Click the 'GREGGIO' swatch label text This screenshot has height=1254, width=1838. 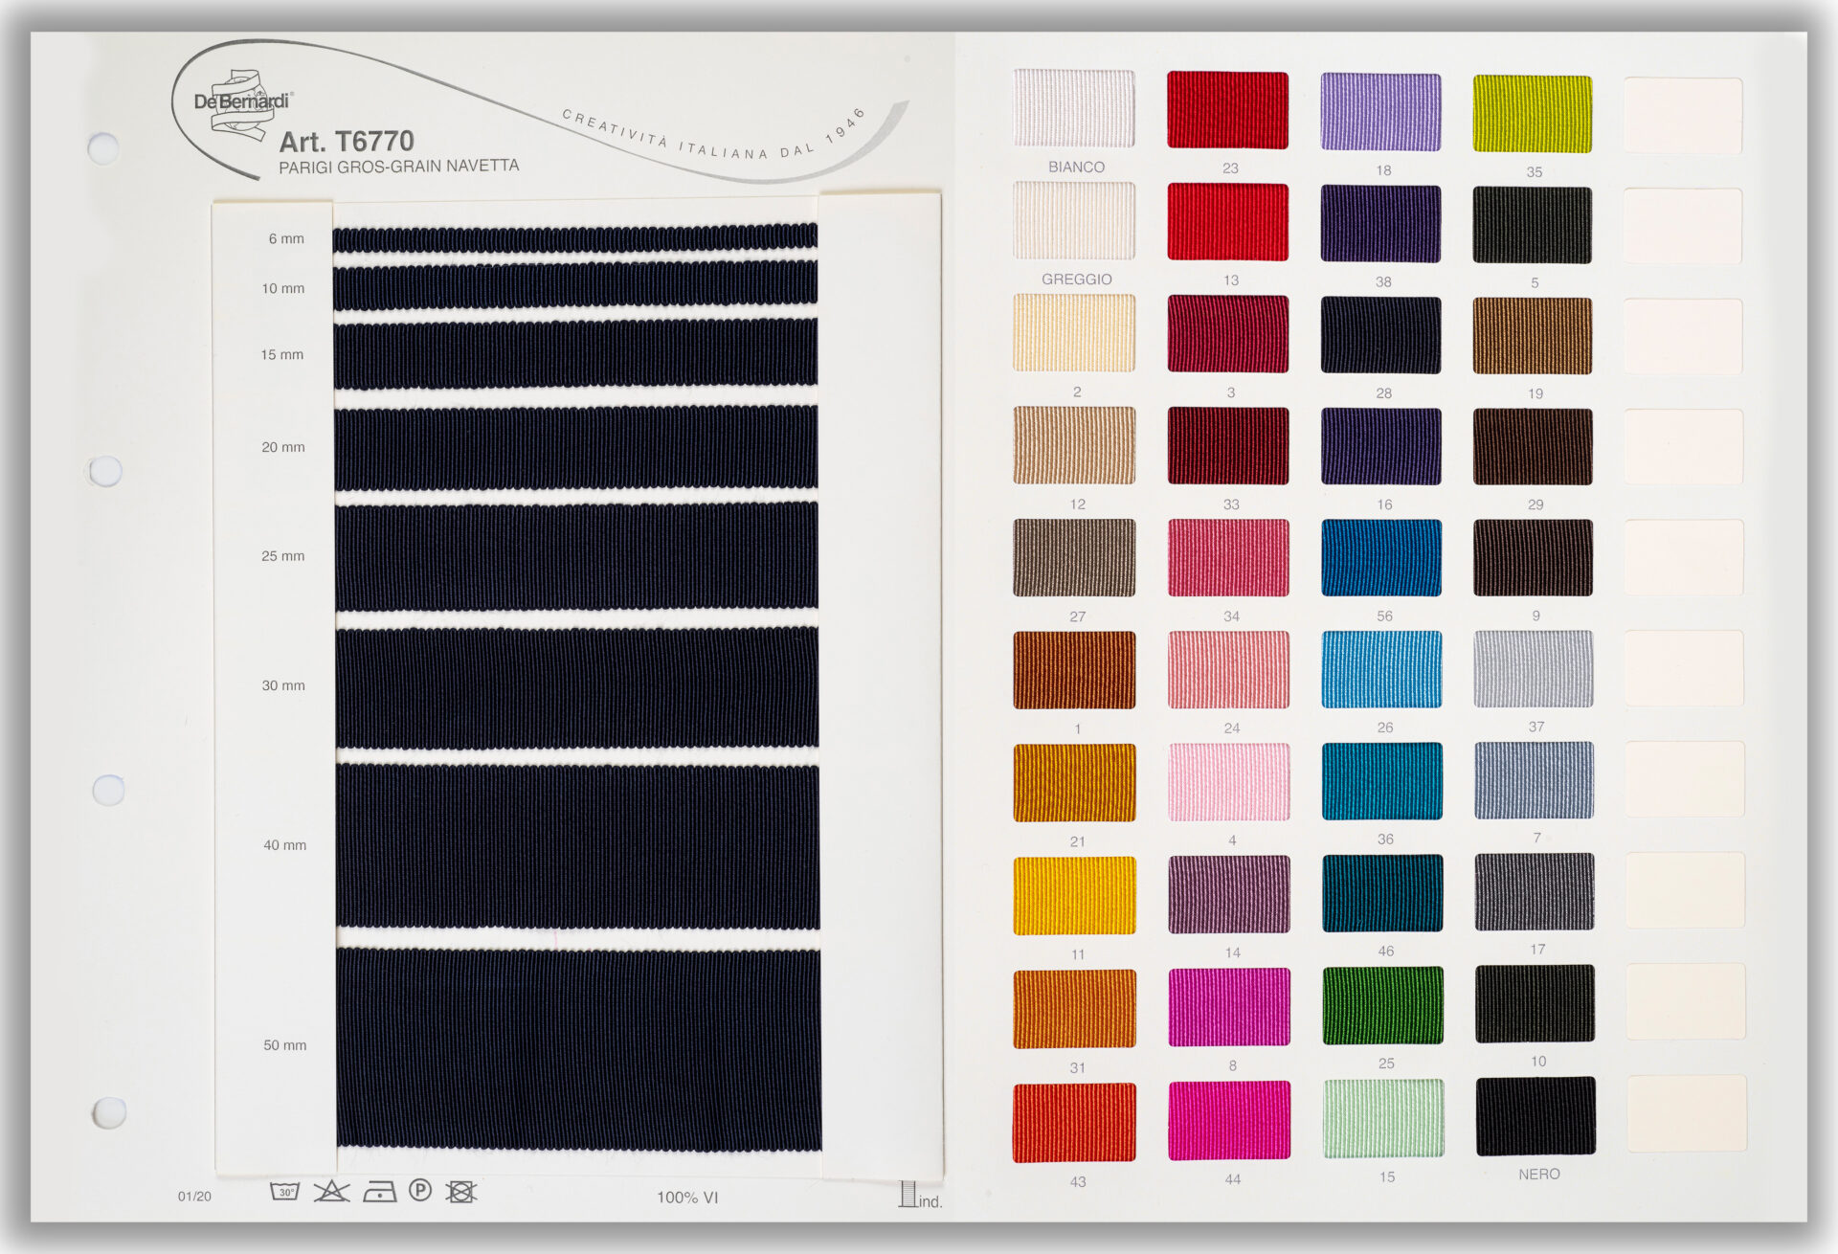1077,279
